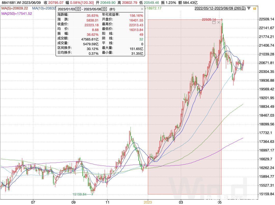Select the 2023 label on the time axis

(148, 202)
